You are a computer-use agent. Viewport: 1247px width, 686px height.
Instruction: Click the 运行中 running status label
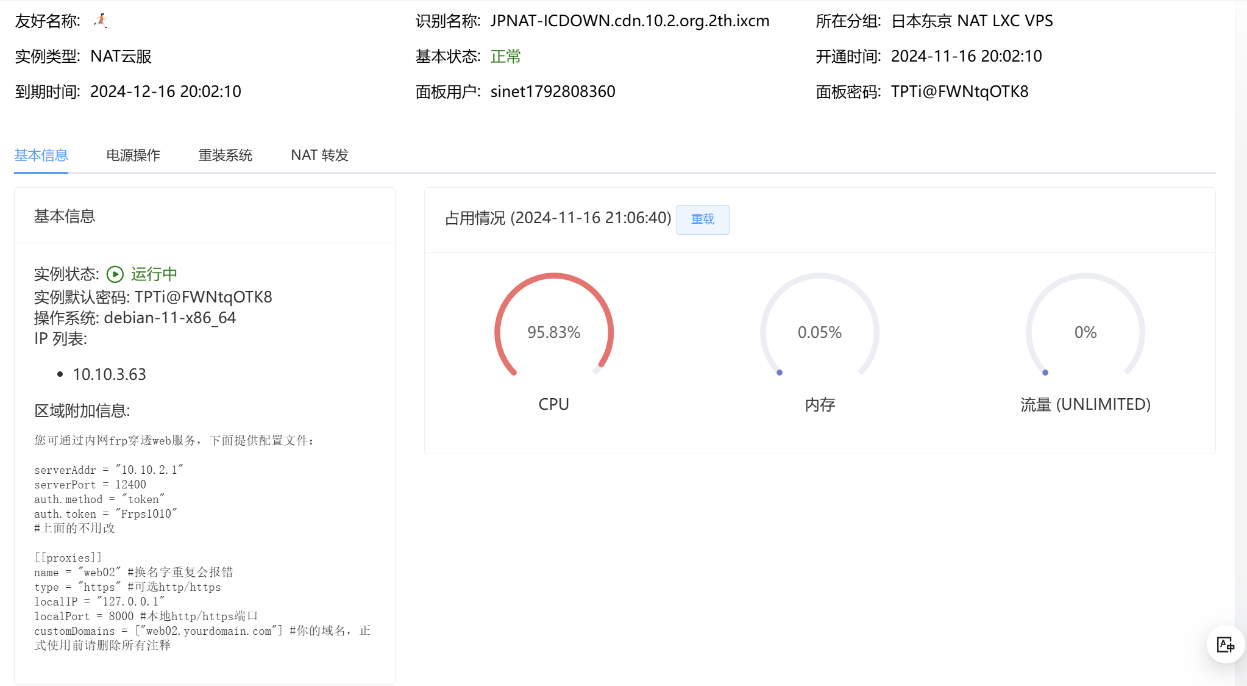coord(154,274)
